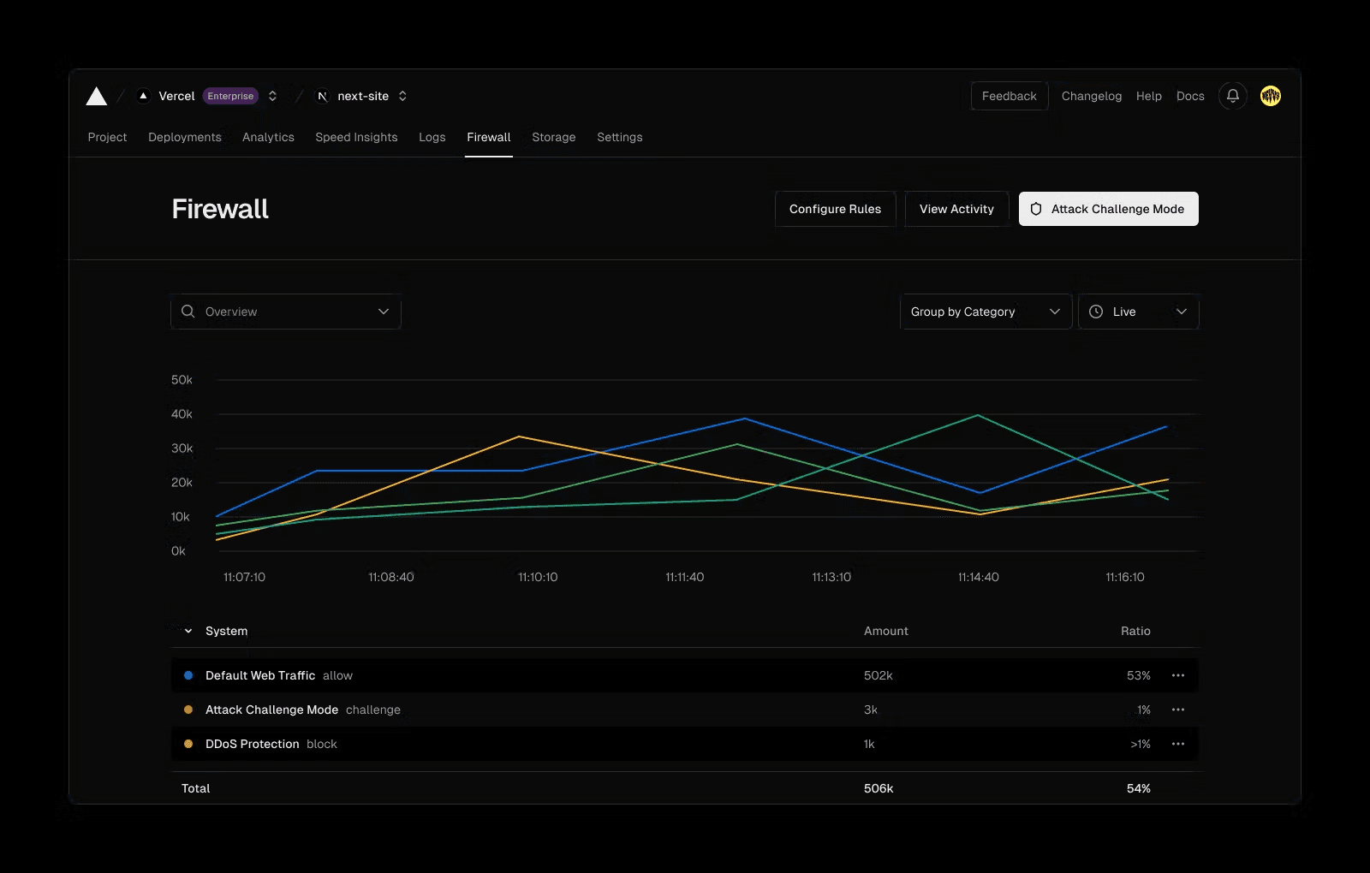The height and width of the screenshot is (873, 1370).
Task: Click the Vercel triangle logo
Action: point(96,96)
